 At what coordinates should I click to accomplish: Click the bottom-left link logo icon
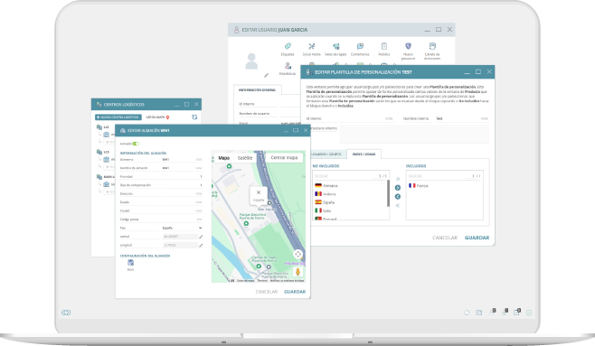tap(66, 313)
